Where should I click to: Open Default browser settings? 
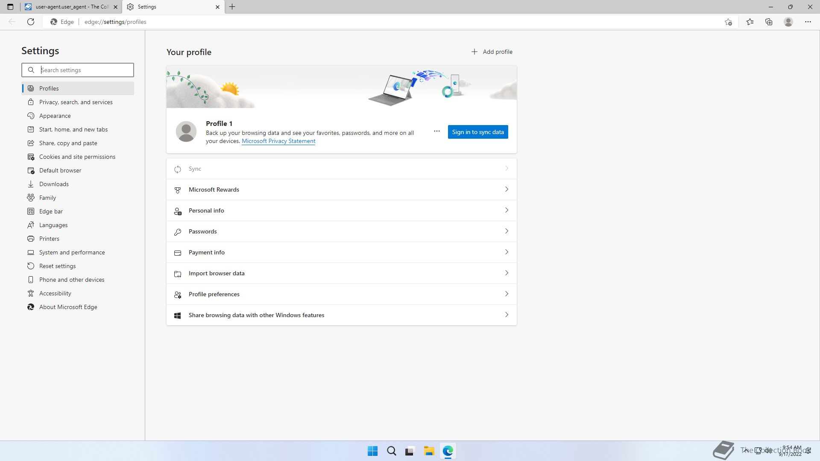[78, 170]
